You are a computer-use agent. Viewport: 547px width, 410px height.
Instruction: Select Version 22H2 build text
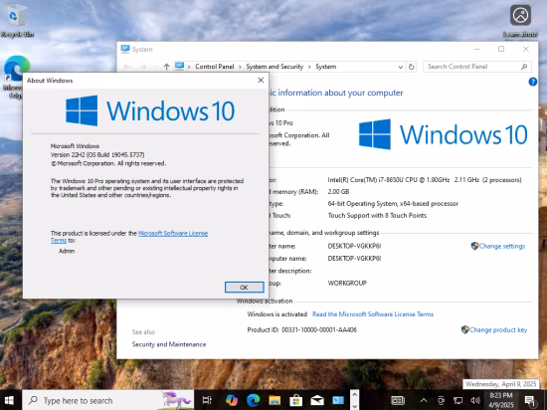(x=97, y=154)
